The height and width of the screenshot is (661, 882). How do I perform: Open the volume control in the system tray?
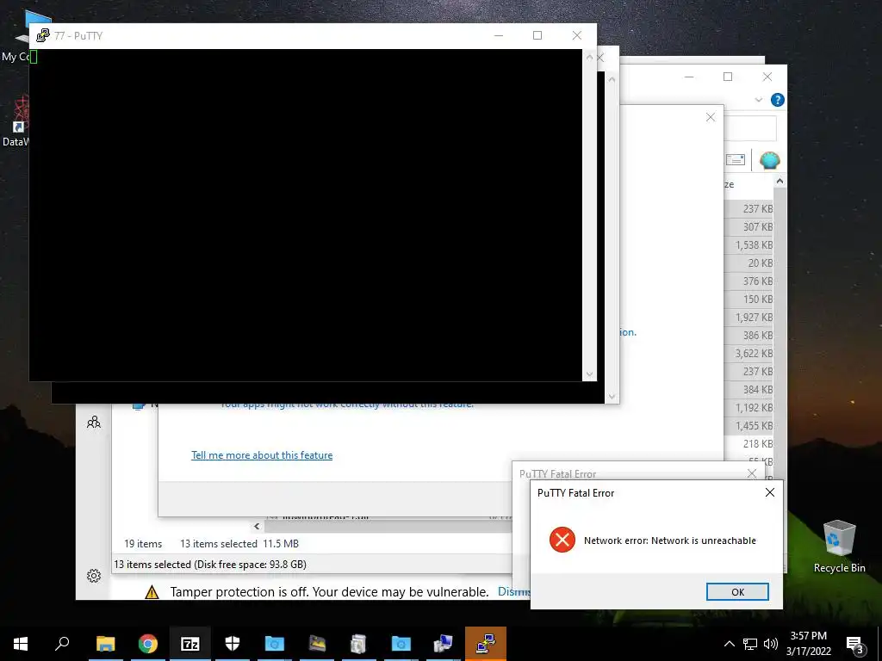tap(771, 644)
